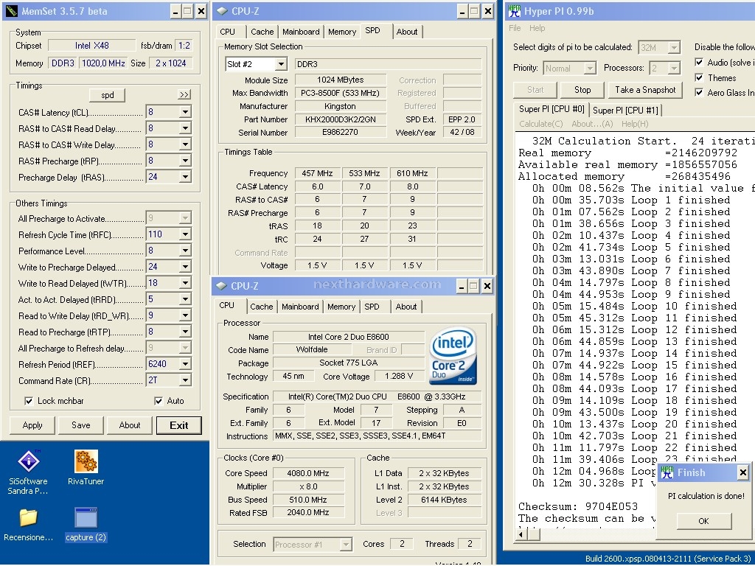Launch the RivaTuner desktop icon
The height and width of the screenshot is (566, 755).
pyautogui.click(x=86, y=467)
